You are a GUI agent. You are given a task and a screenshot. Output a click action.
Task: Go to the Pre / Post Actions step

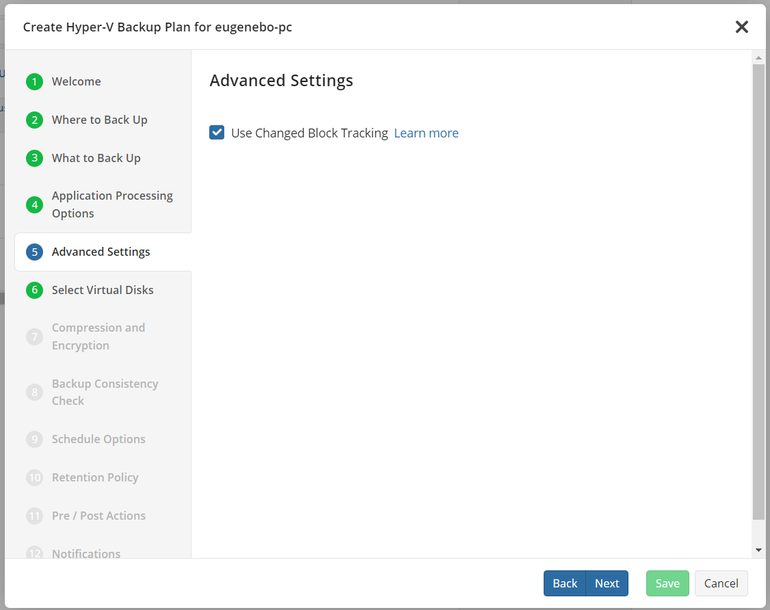(x=98, y=516)
